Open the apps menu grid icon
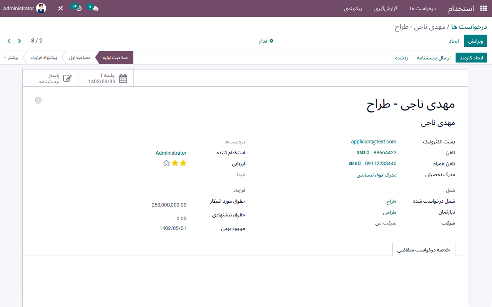Image resolution: width=492 pixels, height=307 pixels. pos(484,8)
